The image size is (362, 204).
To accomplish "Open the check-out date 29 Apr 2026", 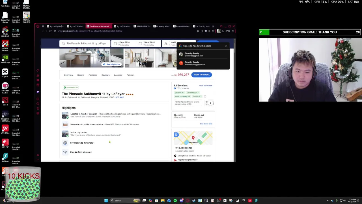I will point(149,43).
